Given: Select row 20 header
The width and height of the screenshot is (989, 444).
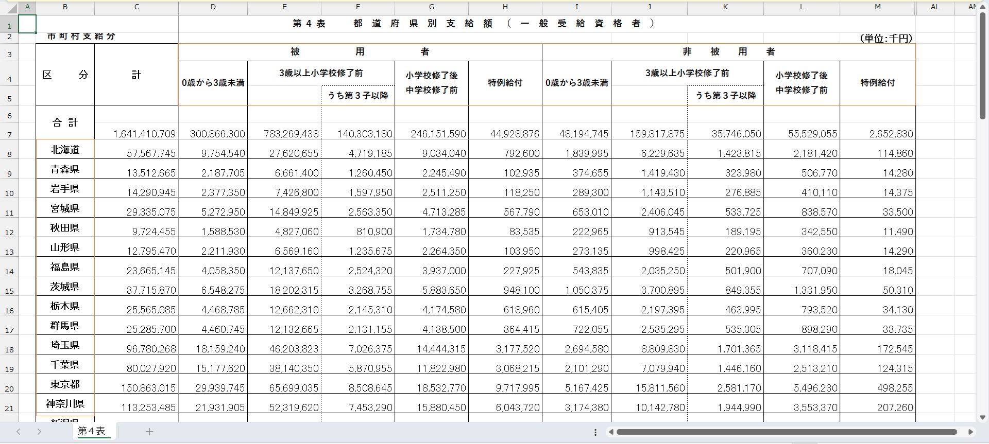Looking at the screenshot, I should (x=9, y=388).
